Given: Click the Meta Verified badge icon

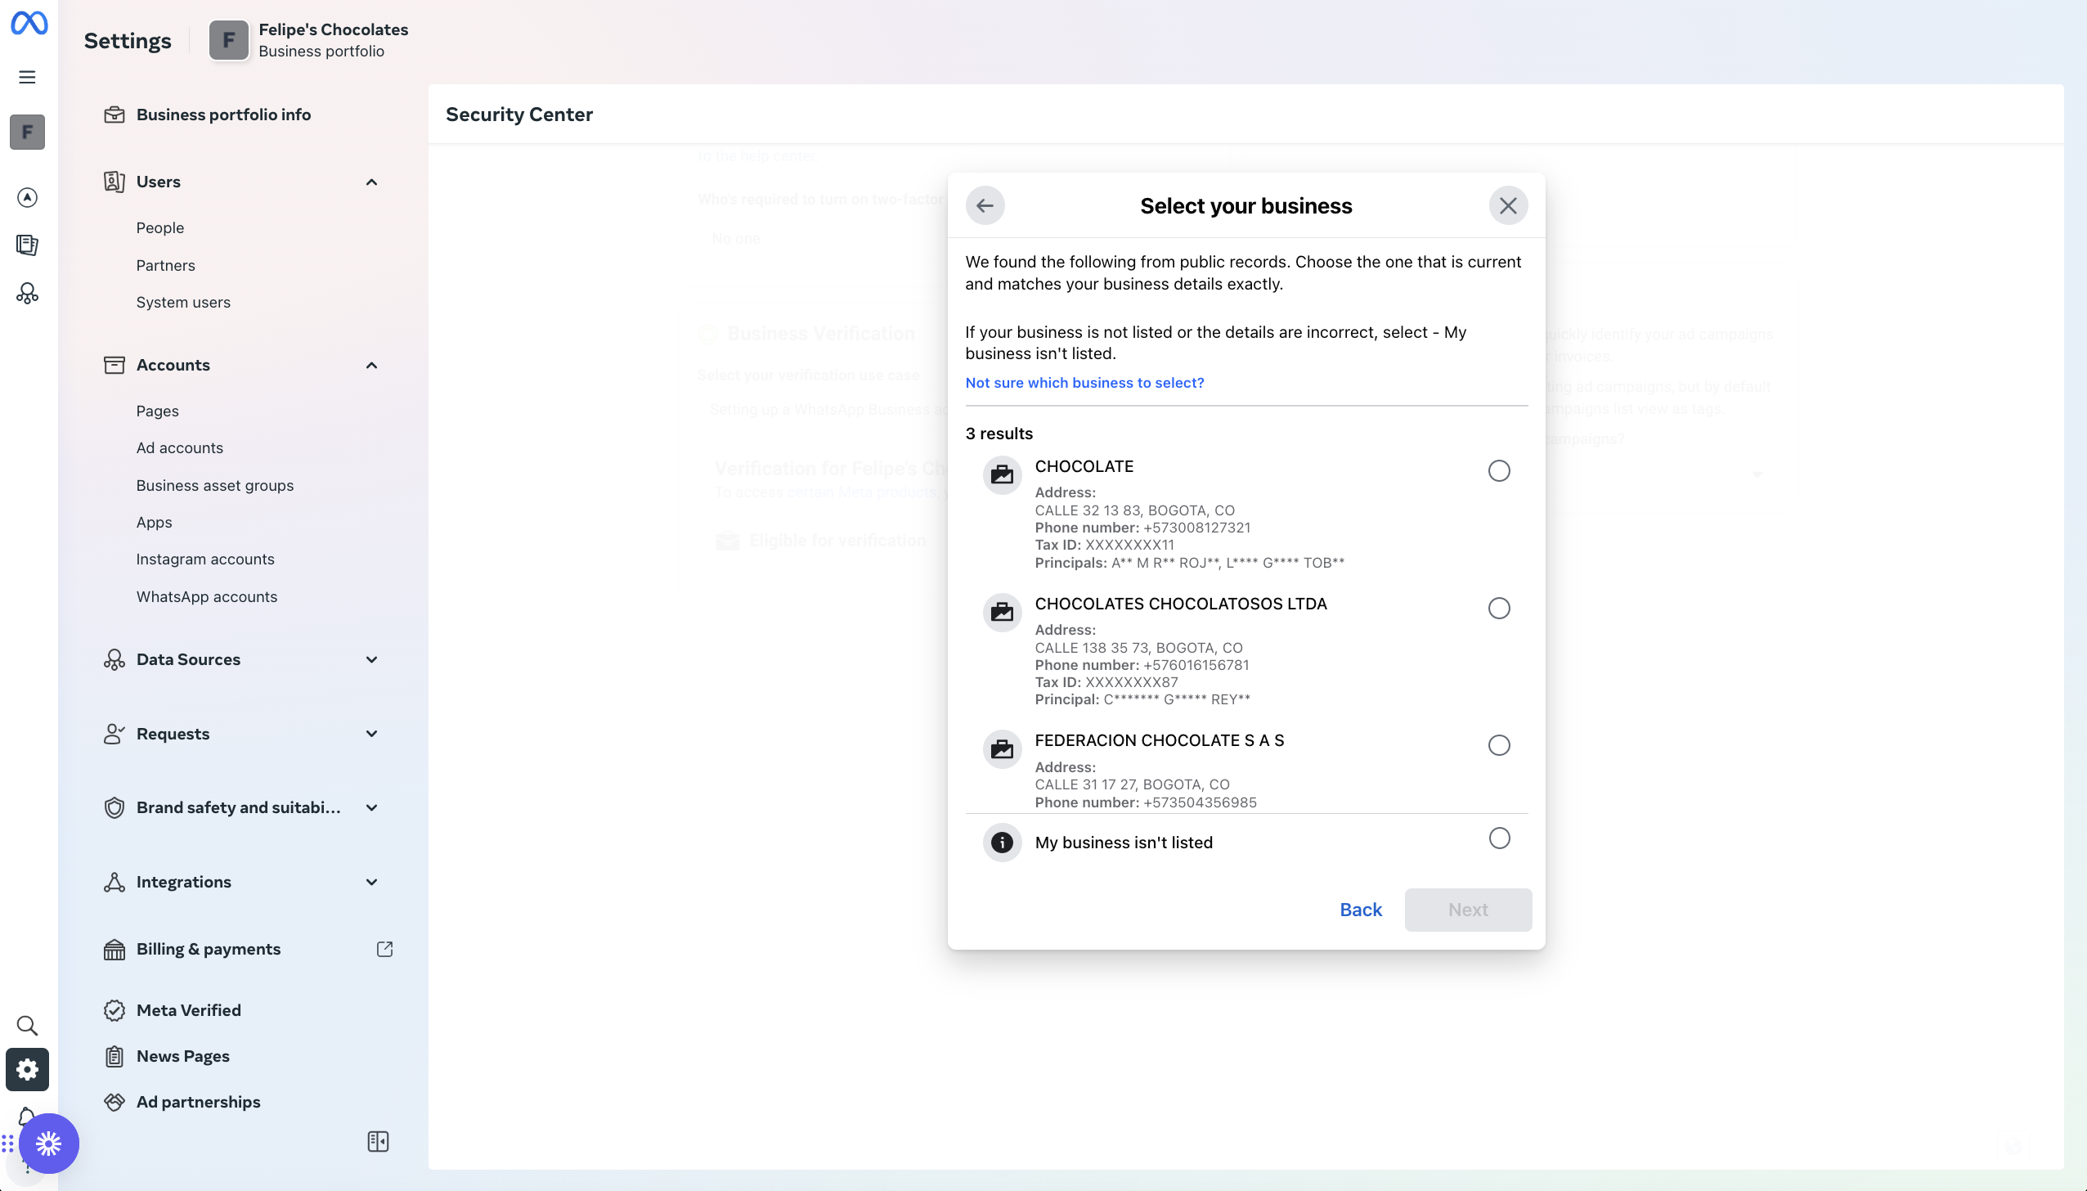Looking at the screenshot, I should [114, 1010].
